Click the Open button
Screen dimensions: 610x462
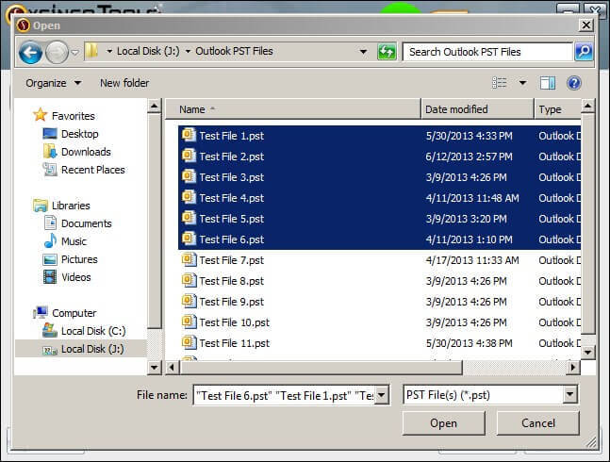(443, 423)
